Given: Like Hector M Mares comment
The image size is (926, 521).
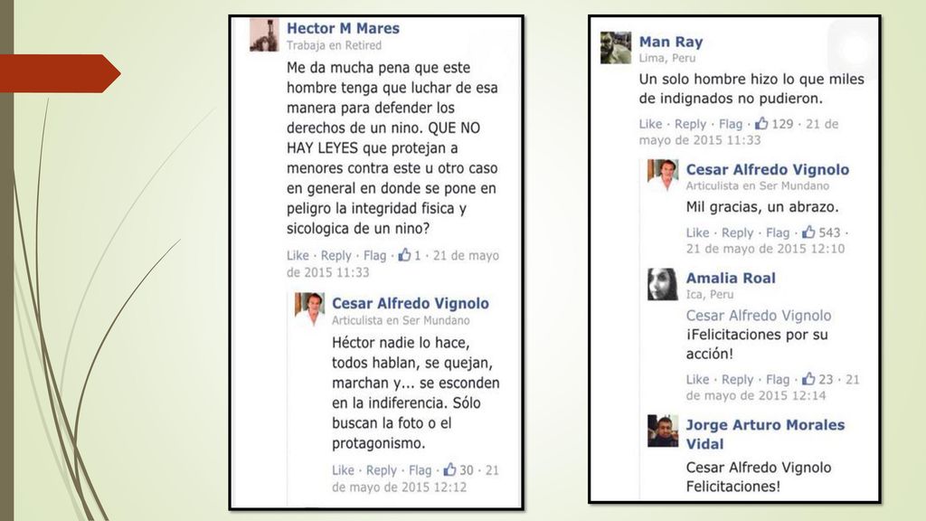Looking at the screenshot, I should [x=298, y=255].
